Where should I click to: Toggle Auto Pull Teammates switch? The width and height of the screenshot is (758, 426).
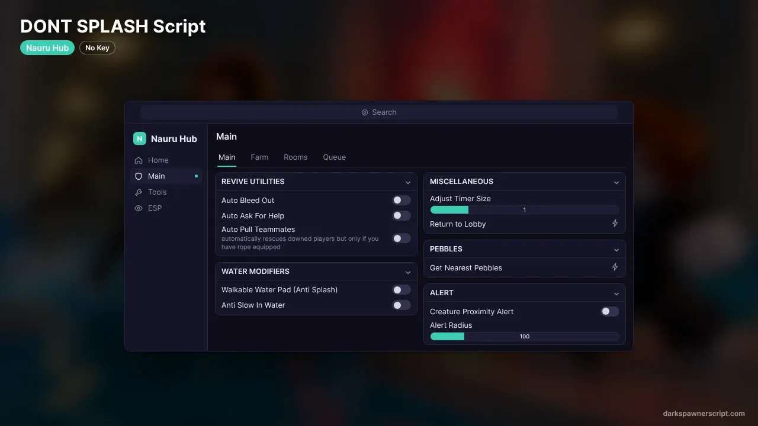[x=402, y=238]
